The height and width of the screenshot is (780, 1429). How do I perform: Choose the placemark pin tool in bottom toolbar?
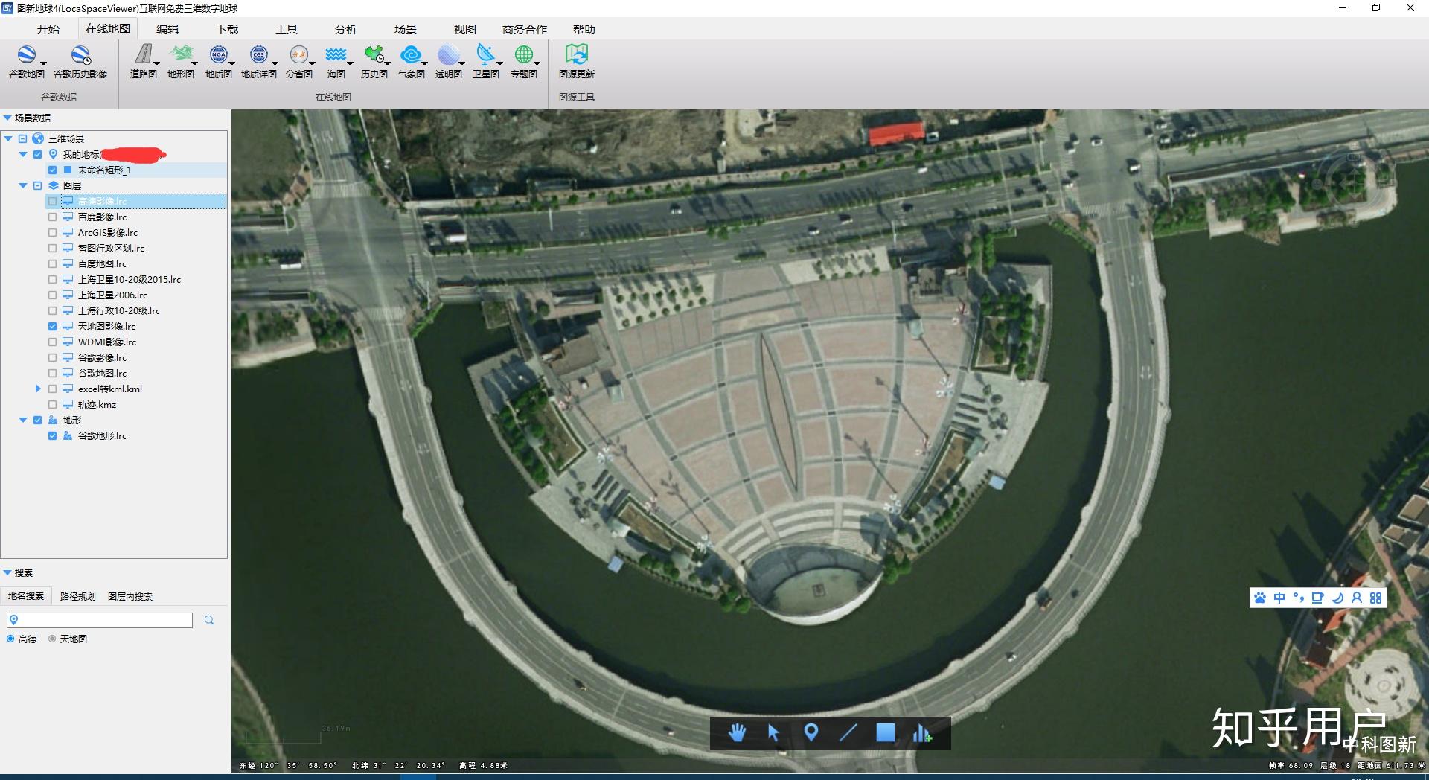pyautogui.click(x=811, y=733)
